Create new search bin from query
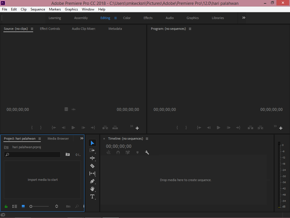290x218 pixels. pyautogui.click(x=68, y=154)
